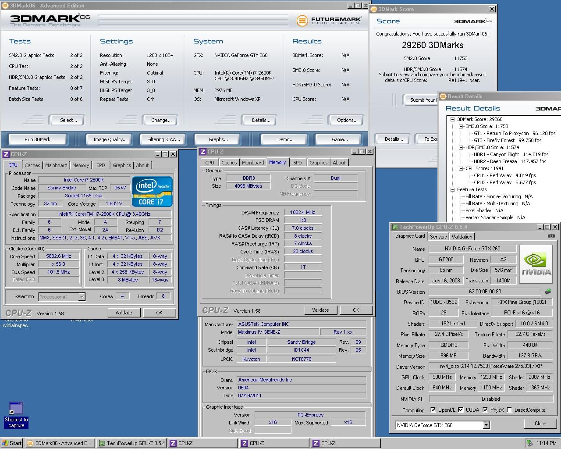Open About tab in left CPU-Z window
Image resolution: width=561 pixels, height=449 pixels.
(142, 165)
